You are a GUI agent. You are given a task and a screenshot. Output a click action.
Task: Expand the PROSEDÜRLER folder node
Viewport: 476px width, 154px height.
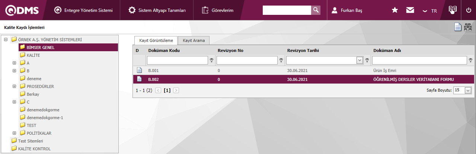coord(14,86)
